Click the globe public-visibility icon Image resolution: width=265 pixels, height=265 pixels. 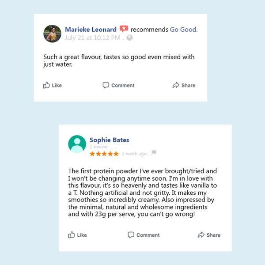129,38
